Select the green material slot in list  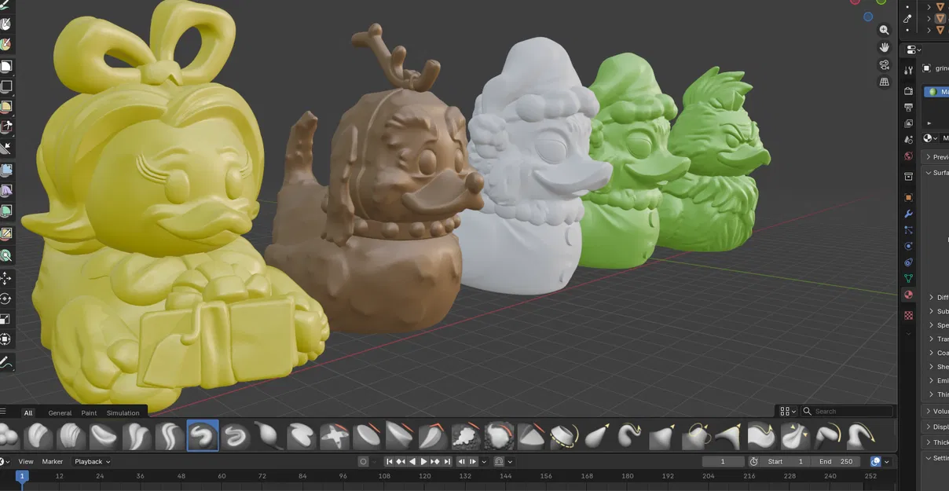click(936, 91)
